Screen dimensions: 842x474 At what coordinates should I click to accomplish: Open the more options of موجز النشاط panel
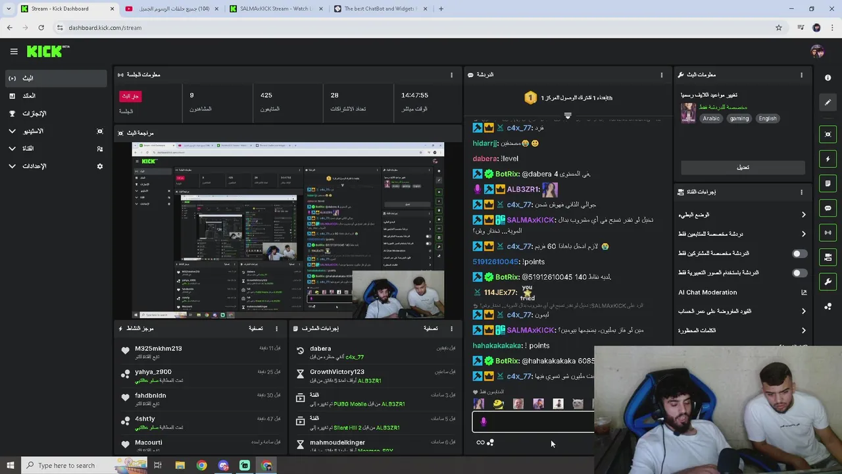276,329
